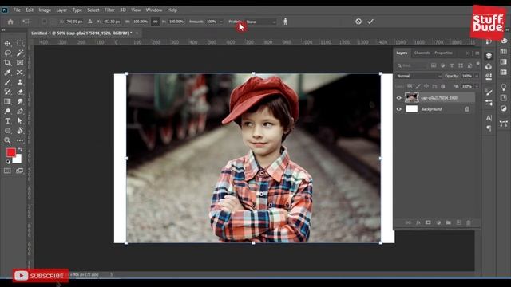Select the Rectangular Marquee tool
511x287 pixels.
click(20, 43)
